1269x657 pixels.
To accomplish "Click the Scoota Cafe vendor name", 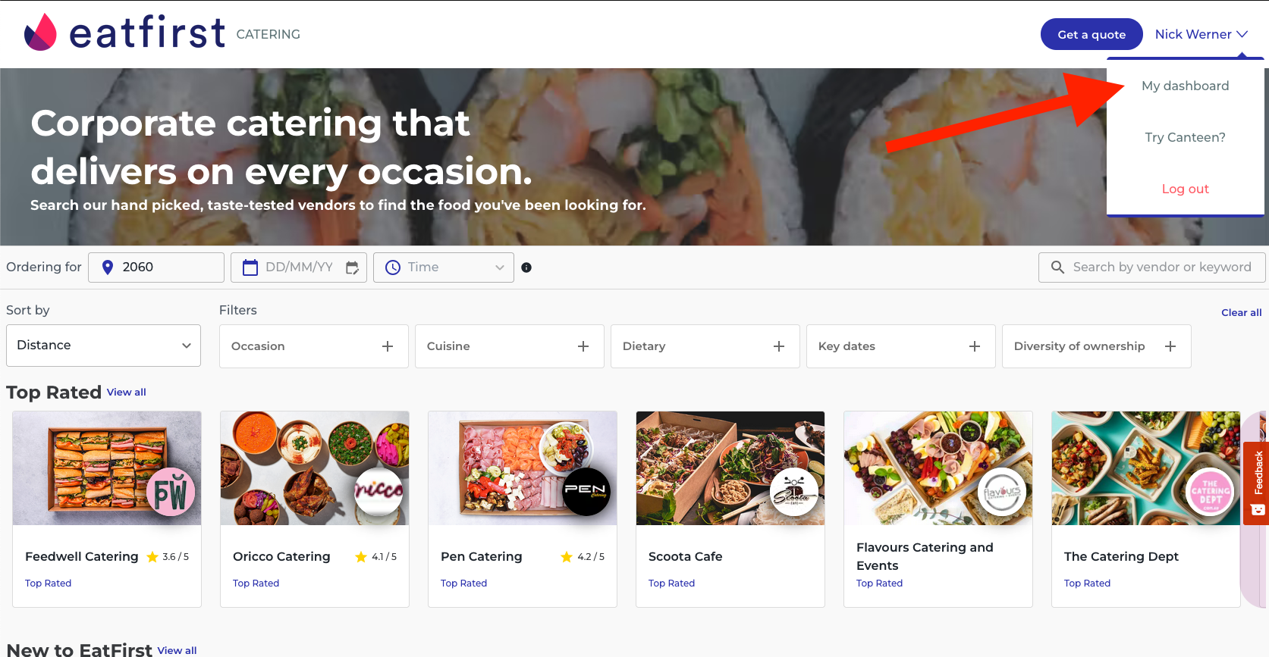I will [686, 556].
